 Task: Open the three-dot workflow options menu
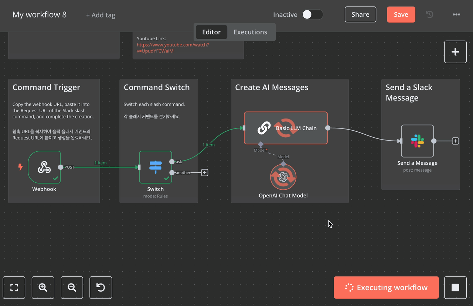tap(456, 15)
